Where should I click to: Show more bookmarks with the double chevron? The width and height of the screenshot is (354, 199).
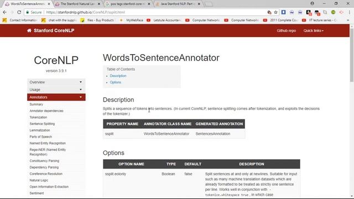click(x=348, y=20)
